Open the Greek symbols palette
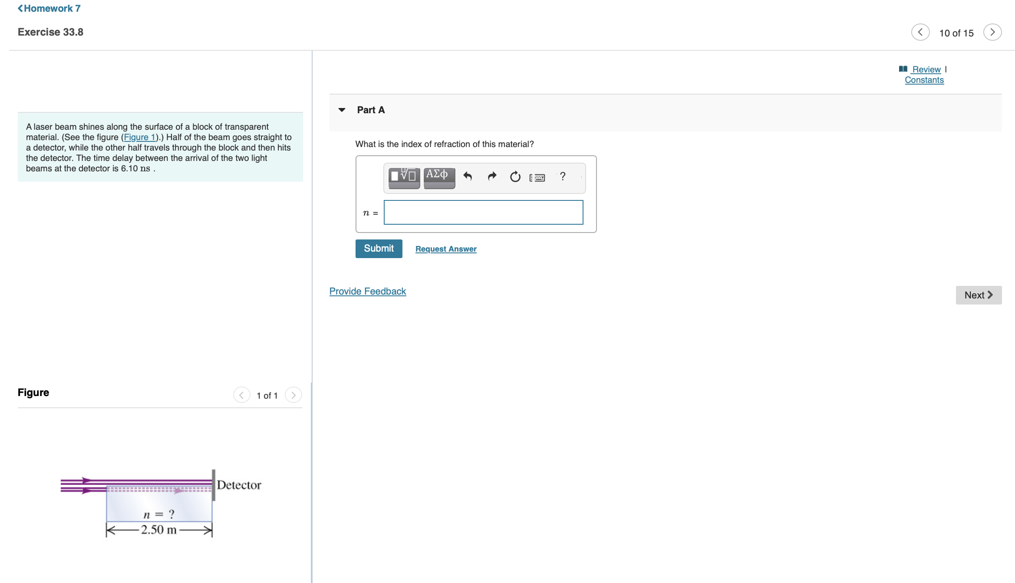 439,177
